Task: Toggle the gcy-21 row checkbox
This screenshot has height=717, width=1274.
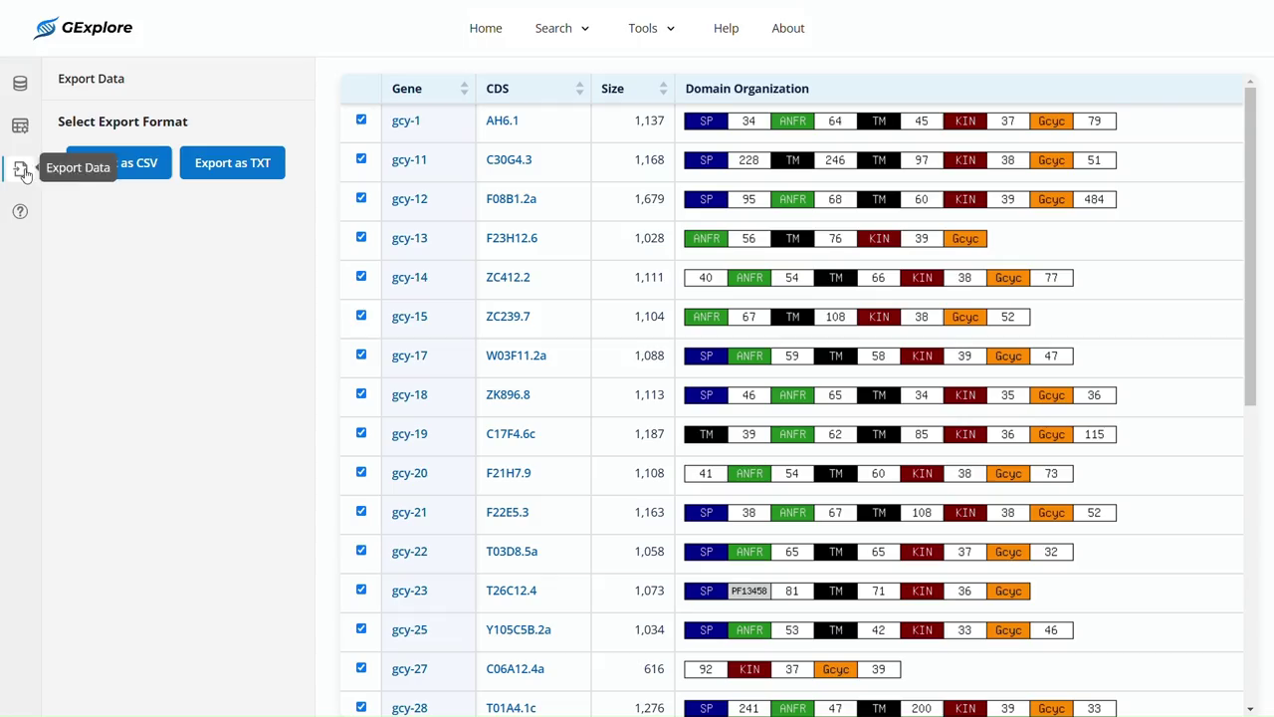Action: coord(361,511)
